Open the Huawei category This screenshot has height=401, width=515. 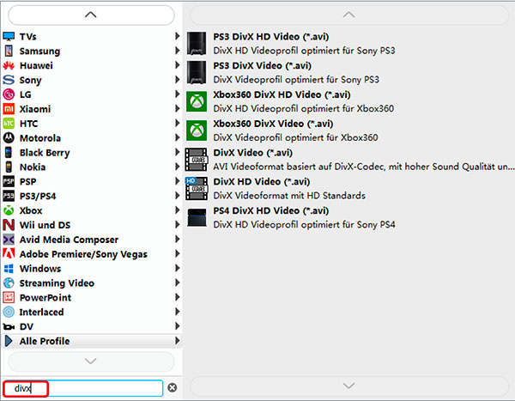(91, 65)
